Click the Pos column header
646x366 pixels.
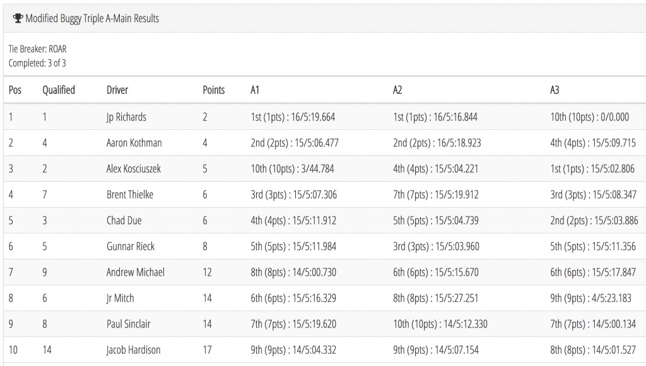15,90
